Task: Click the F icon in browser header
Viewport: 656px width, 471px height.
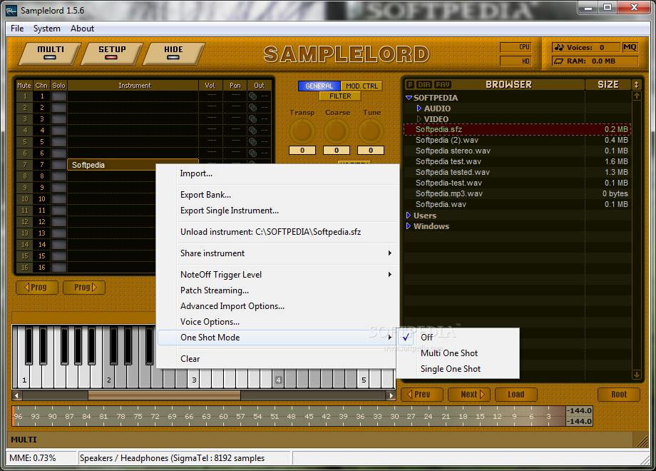Action: pyautogui.click(x=410, y=85)
